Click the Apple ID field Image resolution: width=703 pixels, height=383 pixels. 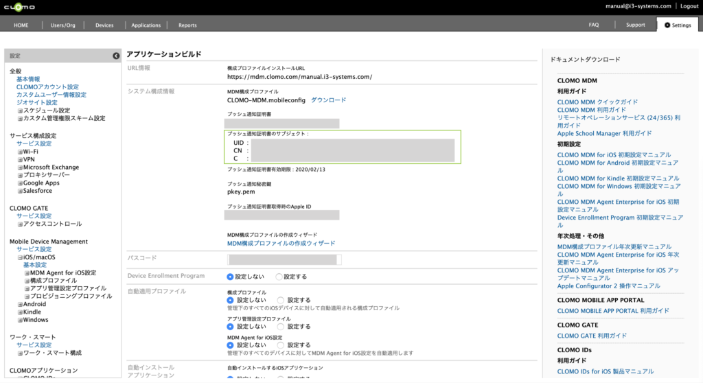coord(281,216)
